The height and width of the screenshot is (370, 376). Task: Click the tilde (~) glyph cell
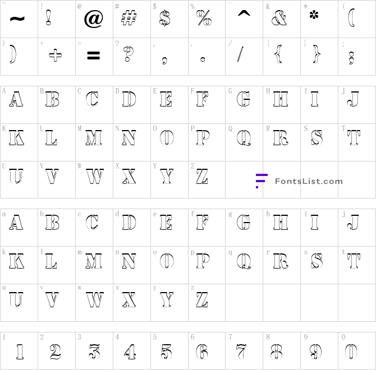[x=18, y=19]
